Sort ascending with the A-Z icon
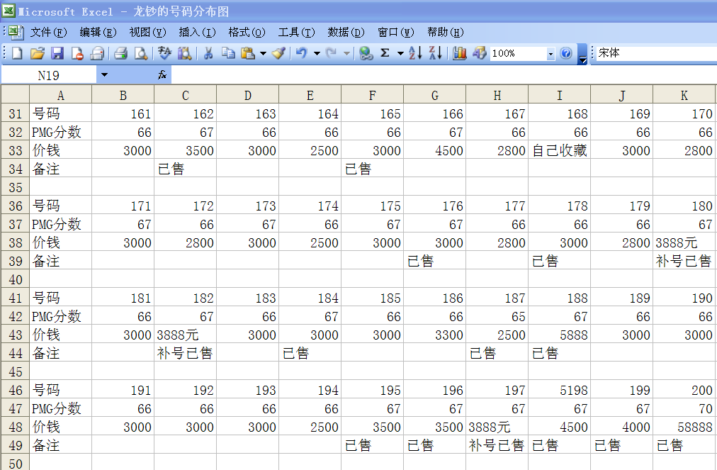717x470 pixels. (415, 53)
